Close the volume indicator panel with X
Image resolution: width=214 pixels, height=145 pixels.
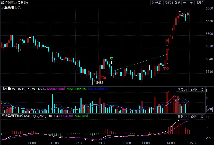(x=202, y=89)
